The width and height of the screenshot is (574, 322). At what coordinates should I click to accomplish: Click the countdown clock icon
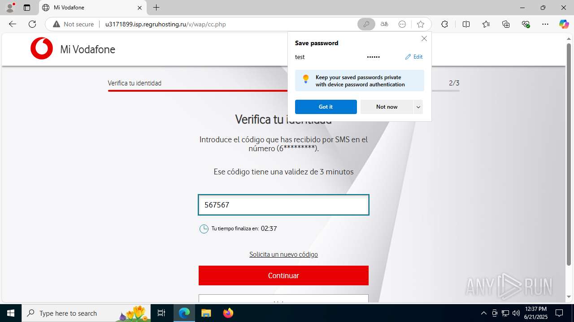click(x=204, y=229)
